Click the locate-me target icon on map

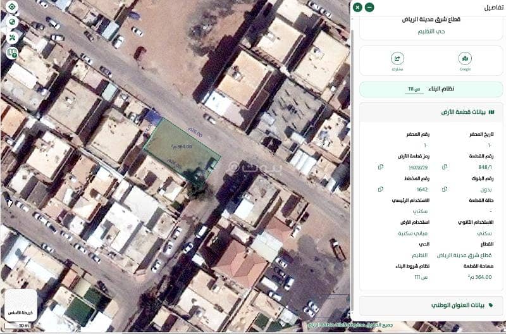(x=11, y=7)
